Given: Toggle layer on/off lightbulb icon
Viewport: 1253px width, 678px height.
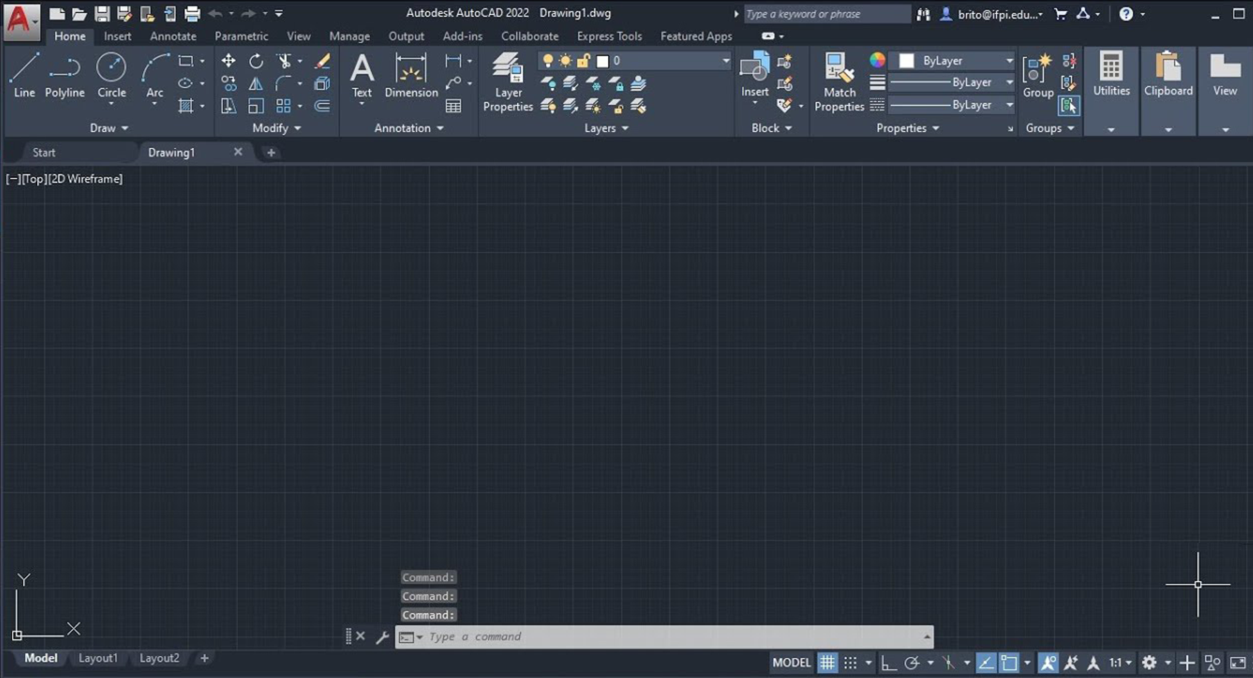Looking at the screenshot, I should click(548, 61).
